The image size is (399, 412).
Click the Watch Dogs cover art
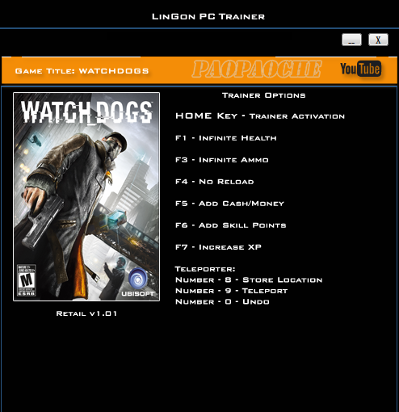pos(86,196)
